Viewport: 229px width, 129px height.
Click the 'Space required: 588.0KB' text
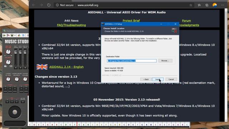(x=114, y=68)
